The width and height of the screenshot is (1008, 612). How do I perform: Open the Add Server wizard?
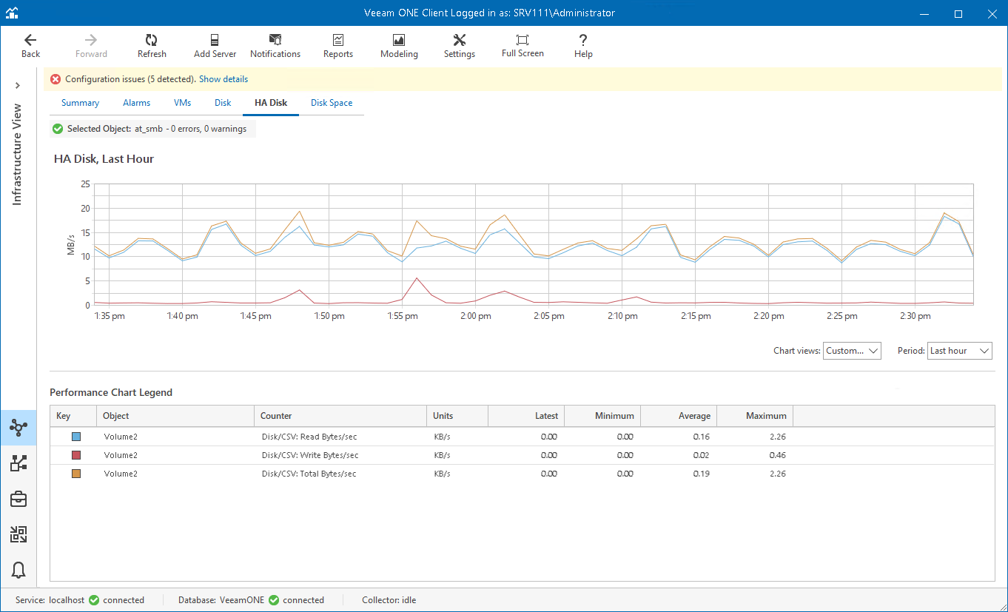pos(215,46)
